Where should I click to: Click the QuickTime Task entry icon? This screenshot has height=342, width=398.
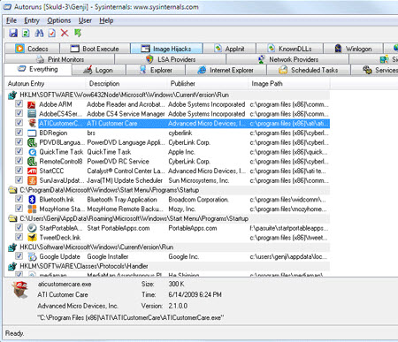point(32,152)
